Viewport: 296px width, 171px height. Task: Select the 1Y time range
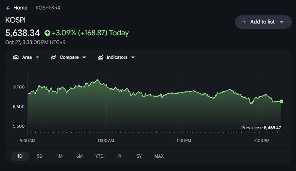119,156
